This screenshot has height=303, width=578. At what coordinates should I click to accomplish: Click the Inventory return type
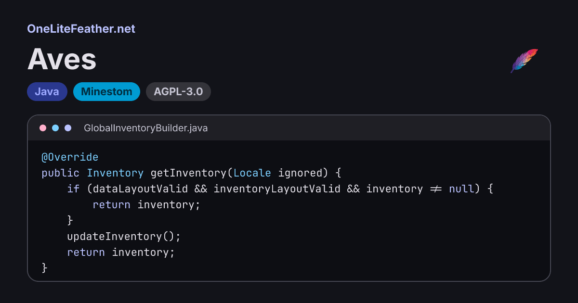[x=115, y=173]
